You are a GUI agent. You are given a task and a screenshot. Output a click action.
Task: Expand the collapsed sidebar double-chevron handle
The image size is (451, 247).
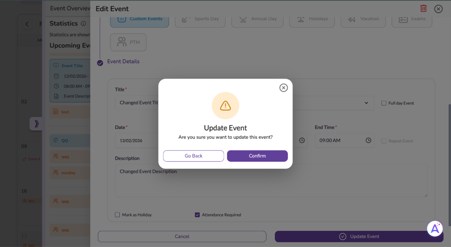point(36,124)
